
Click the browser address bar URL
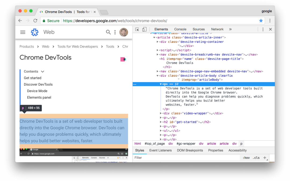[115, 21]
